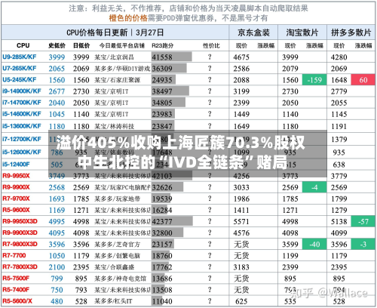Select the i7-12700K/KF row label
Screen dimensions: 377x308
click(x=22, y=139)
